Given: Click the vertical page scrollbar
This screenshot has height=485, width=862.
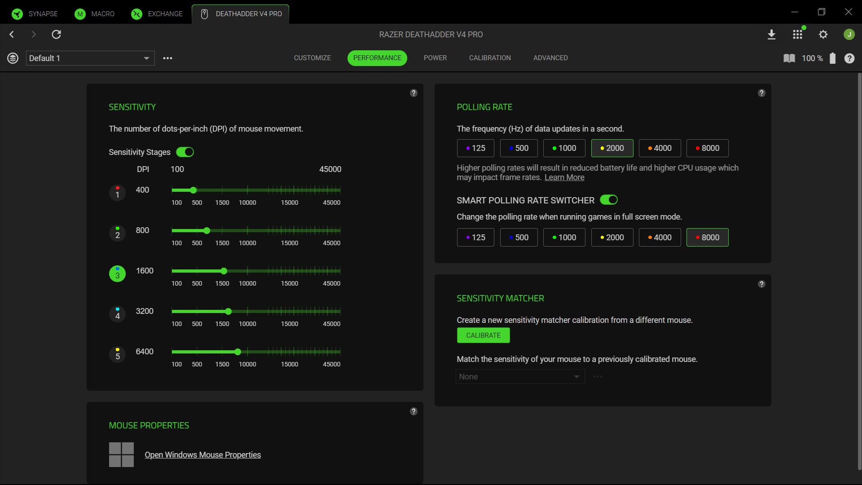Looking at the screenshot, I should click(859, 272).
